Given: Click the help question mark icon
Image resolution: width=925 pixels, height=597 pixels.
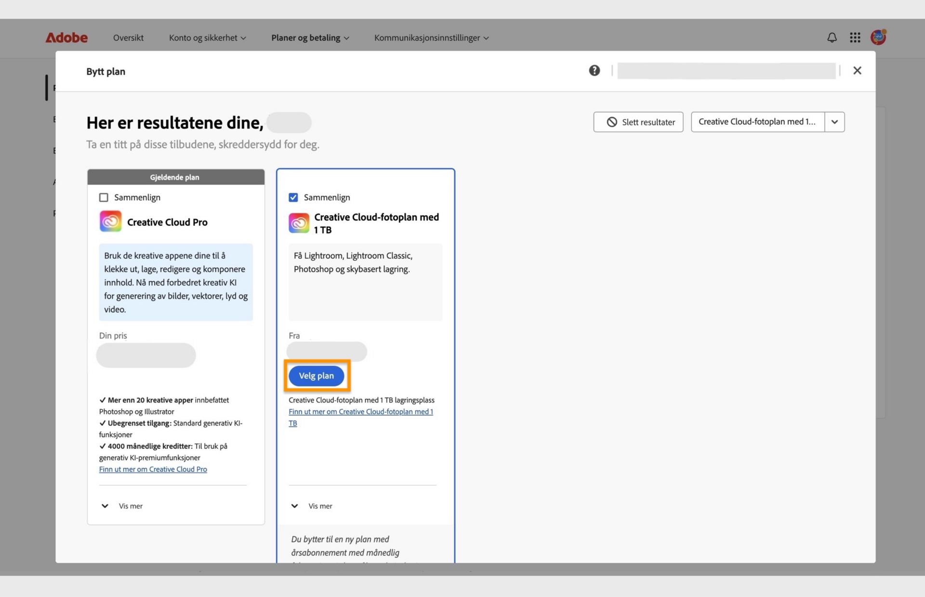Looking at the screenshot, I should [x=594, y=71].
